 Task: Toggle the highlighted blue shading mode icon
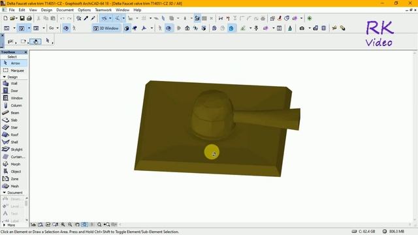pos(231,28)
